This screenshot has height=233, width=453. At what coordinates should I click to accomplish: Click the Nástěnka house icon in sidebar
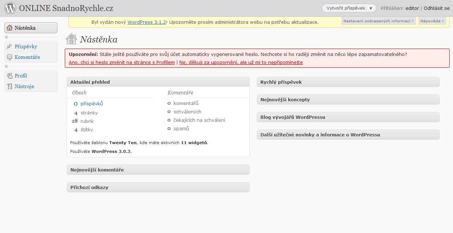tap(10, 28)
